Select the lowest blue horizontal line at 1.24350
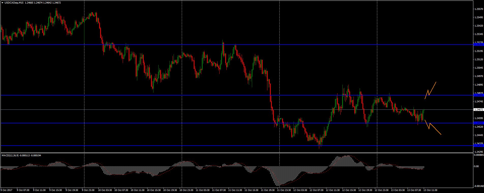 point(203,146)
